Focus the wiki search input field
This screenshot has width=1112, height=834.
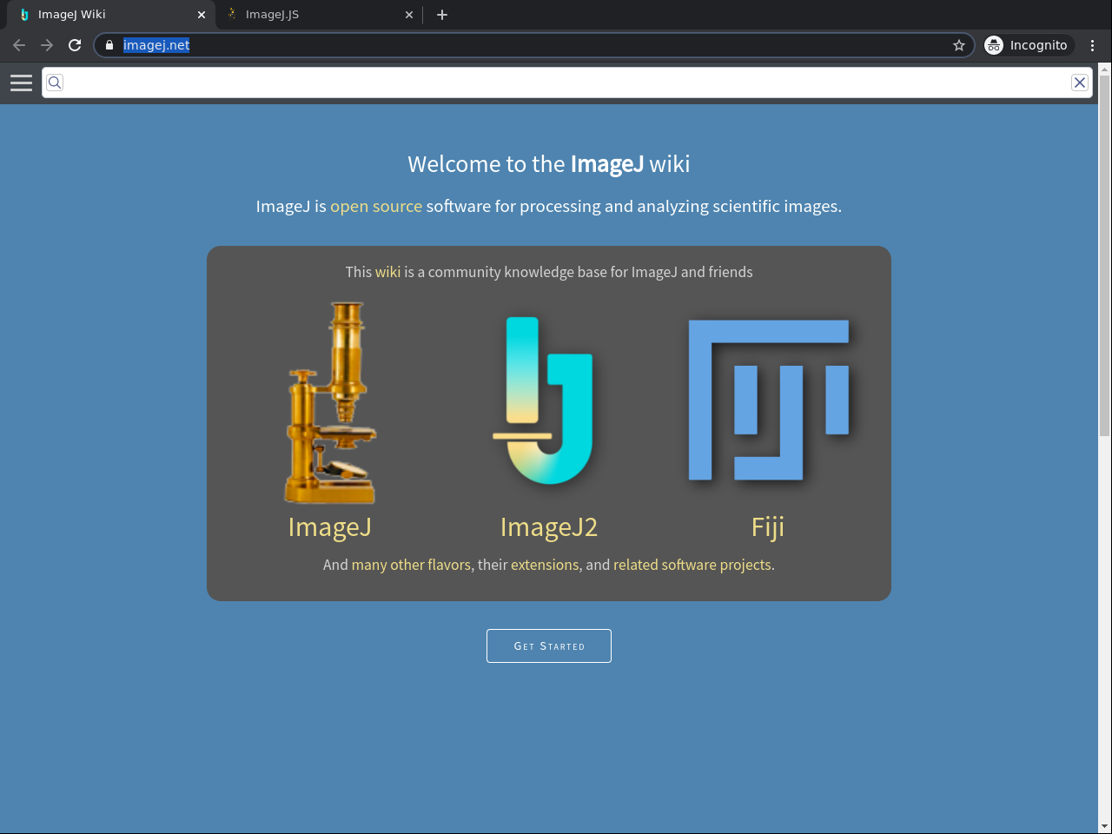(x=566, y=83)
